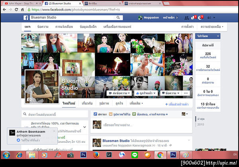The image size is (239, 167).
Task: Open ข้อความ dropdown on cover photo
Action: tap(170, 93)
